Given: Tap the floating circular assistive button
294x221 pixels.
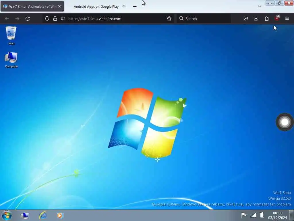Looking at the screenshot, I should click(x=285, y=122).
